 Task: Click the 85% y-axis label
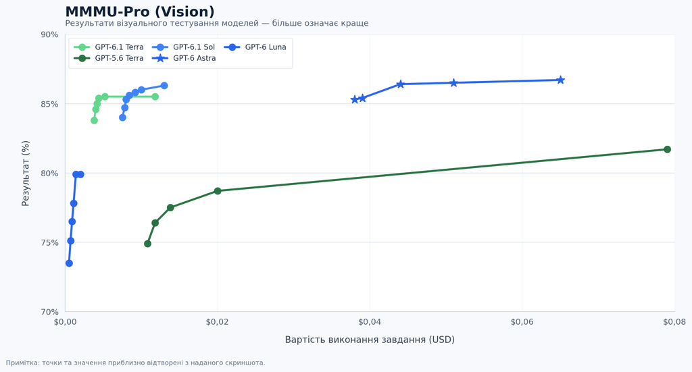[x=49, y=104]
